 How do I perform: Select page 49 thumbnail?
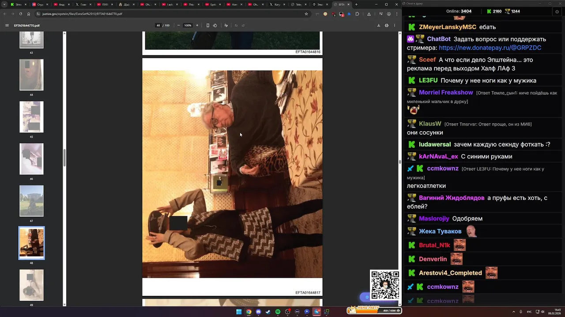[x=31, y=285]
